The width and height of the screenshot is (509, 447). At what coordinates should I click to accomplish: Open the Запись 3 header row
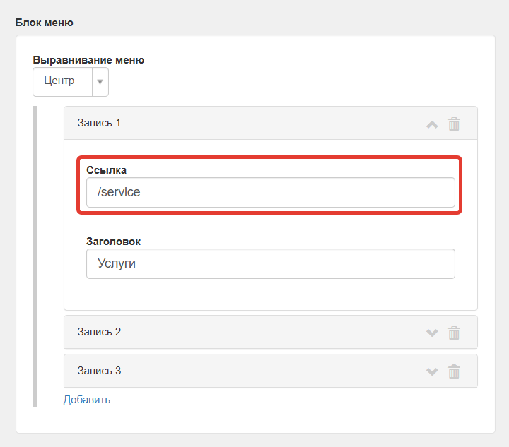271,371
